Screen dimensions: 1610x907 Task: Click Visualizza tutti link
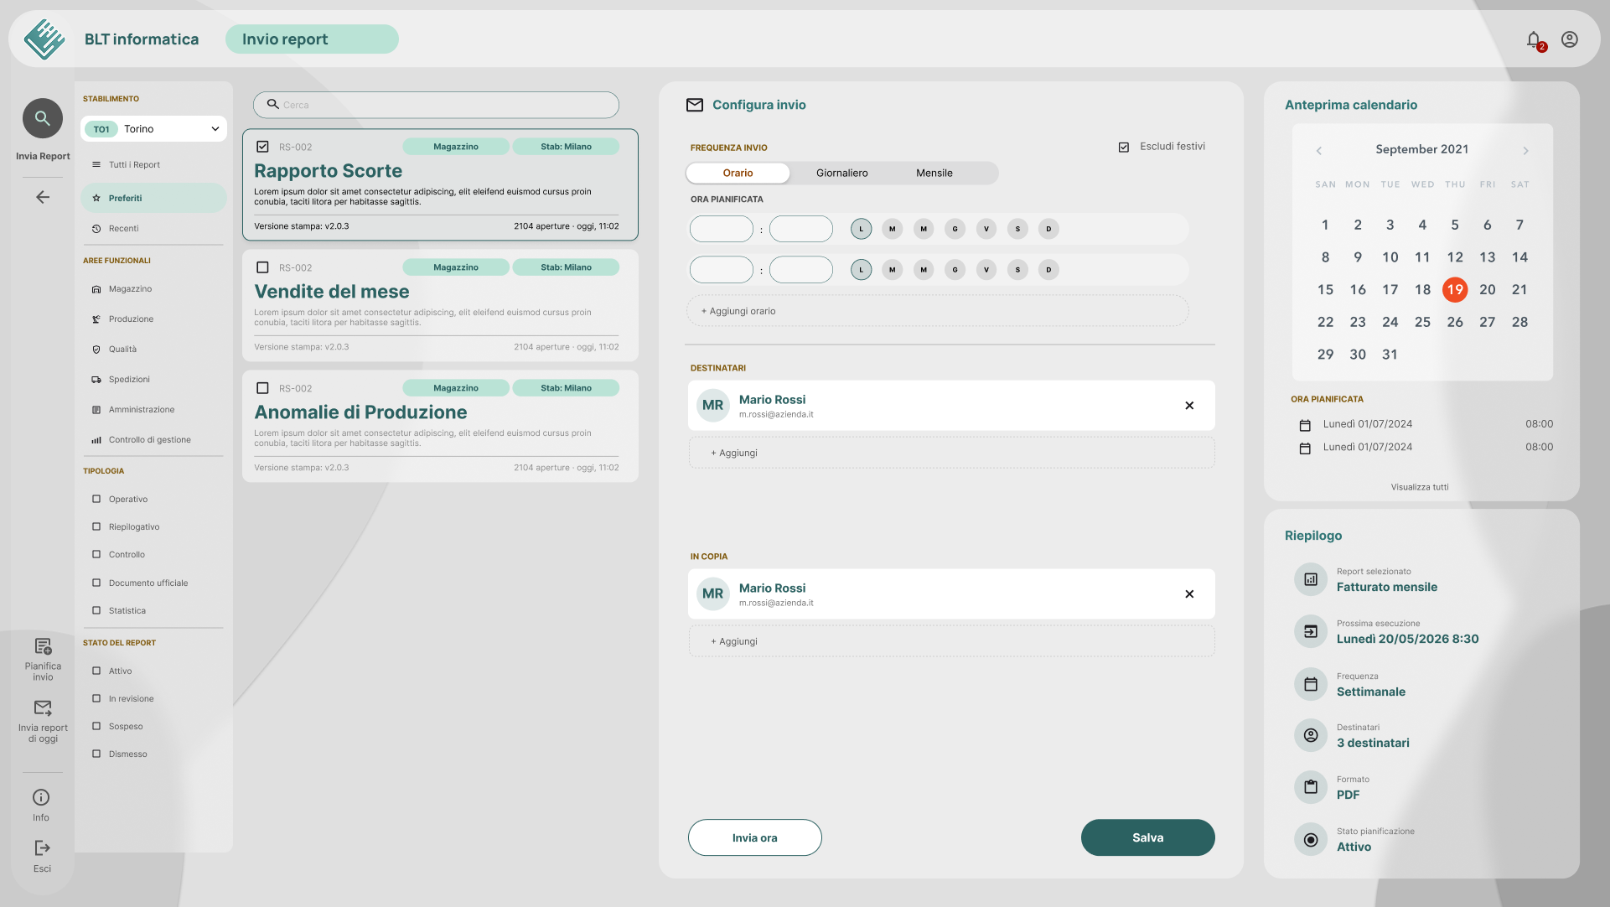(1420, 487)
